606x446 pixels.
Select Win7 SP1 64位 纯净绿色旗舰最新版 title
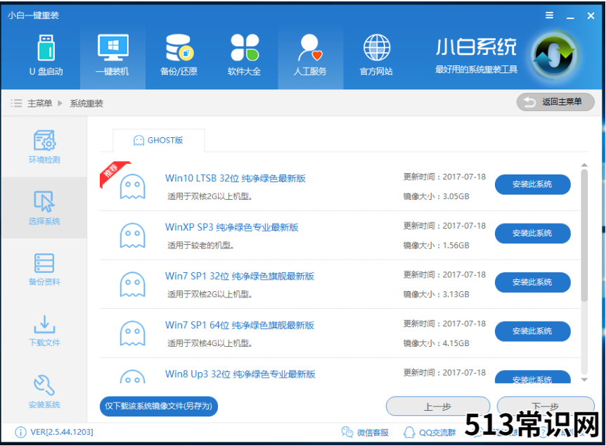tap(240, 325)
